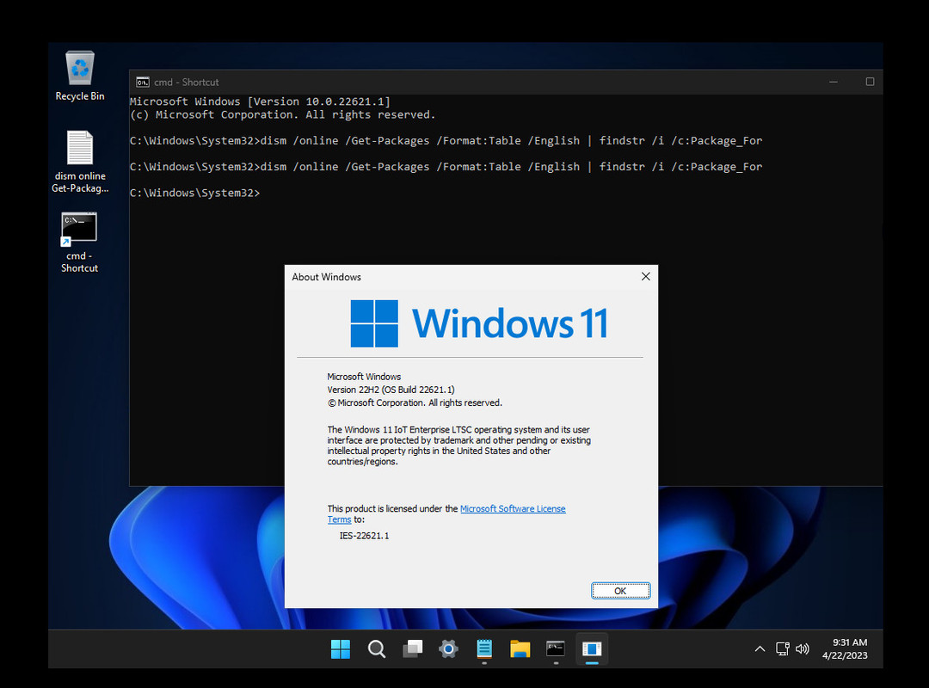Select the dism online Get-Packag text file
929x688 pixels.
coord(80,162)
